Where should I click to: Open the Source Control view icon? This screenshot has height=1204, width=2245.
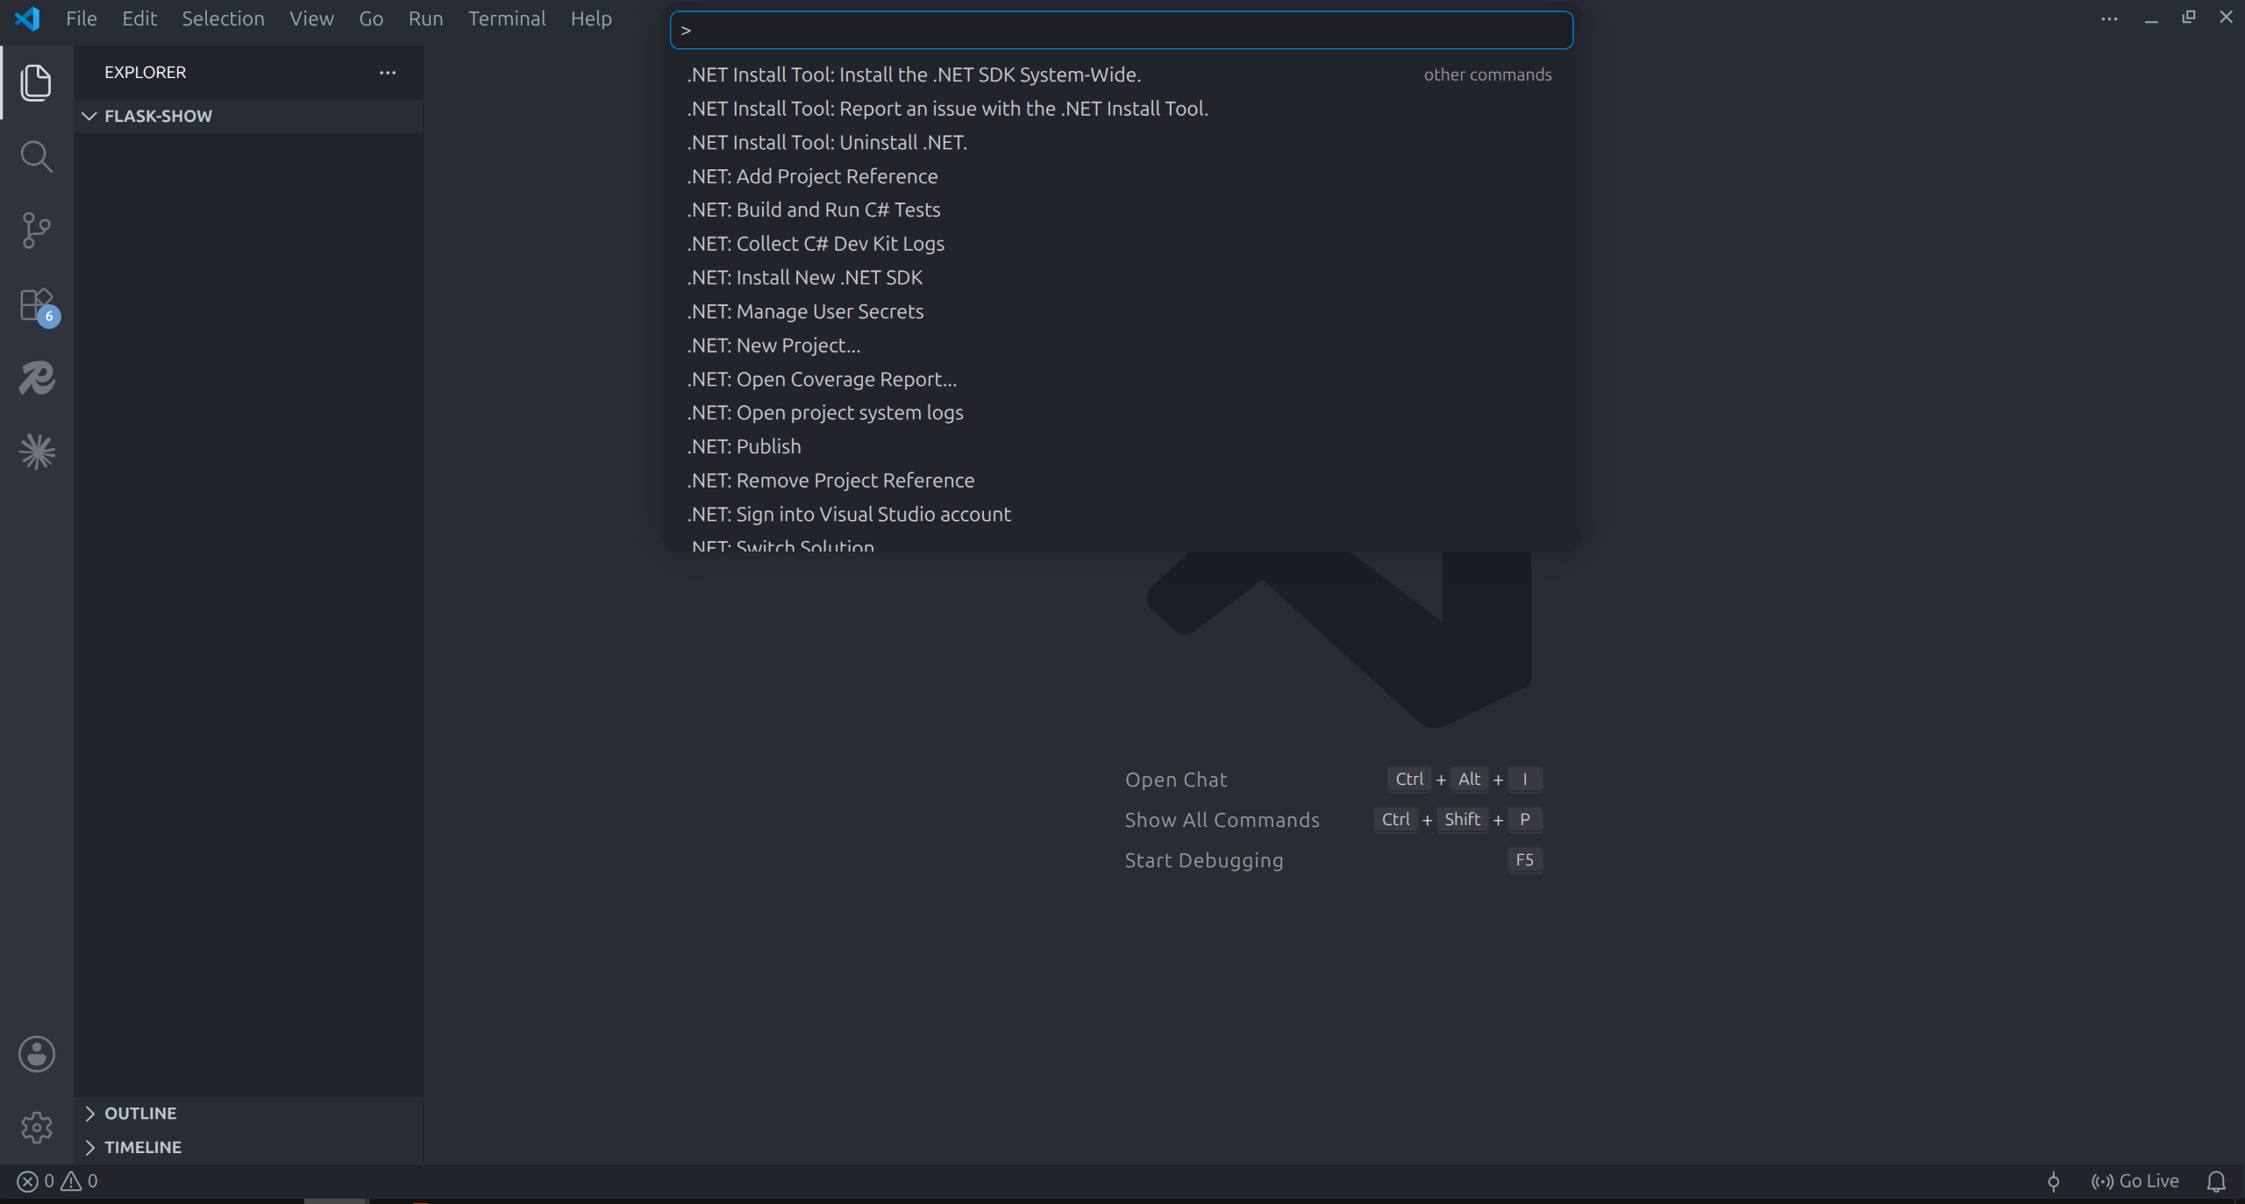pos(36,230)
